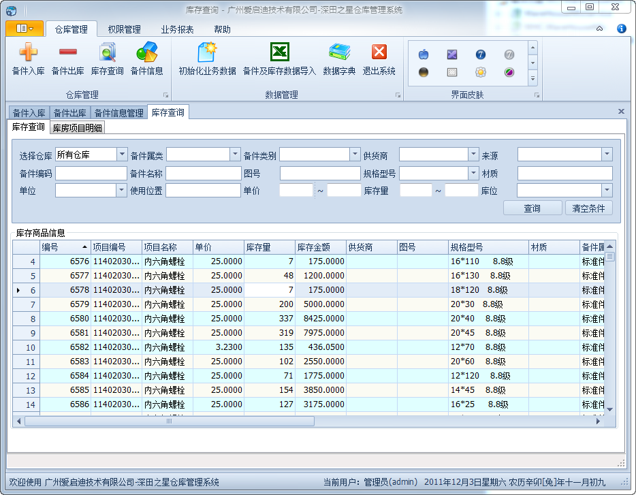
Task: Open the 选择仓库 dropdown
Action: [x=122, y=154]
